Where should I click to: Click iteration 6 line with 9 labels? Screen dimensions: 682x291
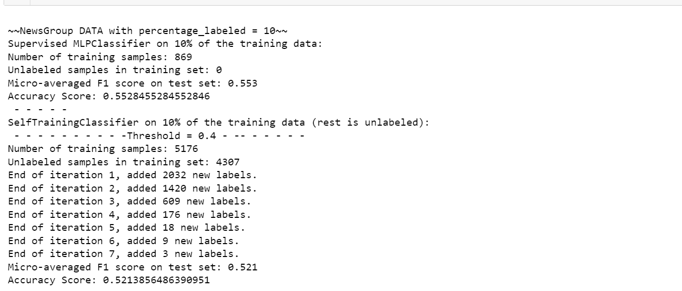click(x=124, y=241)
